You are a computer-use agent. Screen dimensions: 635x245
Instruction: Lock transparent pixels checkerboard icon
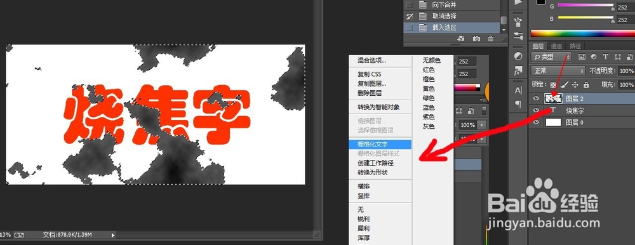pos(554,84)
